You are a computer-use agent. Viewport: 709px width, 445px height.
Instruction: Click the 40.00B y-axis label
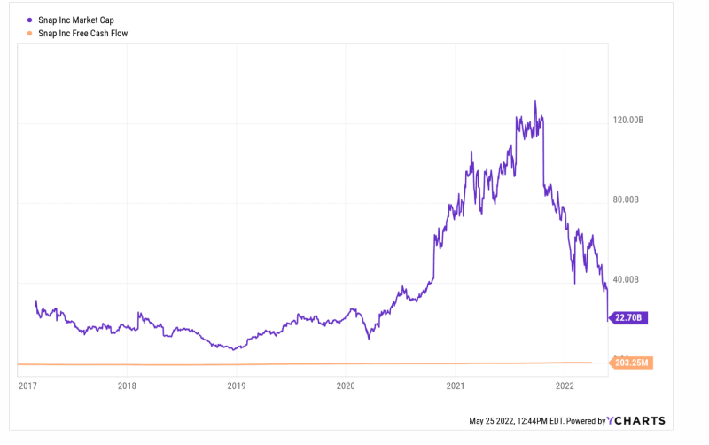click(x=626, y=279)
